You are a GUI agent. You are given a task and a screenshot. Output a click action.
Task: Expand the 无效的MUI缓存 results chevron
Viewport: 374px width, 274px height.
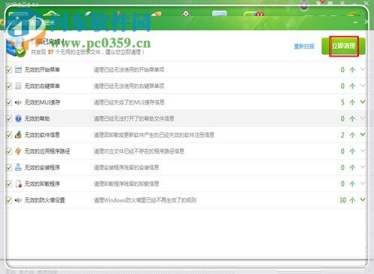pyautogui.click(x=363, y=102)
